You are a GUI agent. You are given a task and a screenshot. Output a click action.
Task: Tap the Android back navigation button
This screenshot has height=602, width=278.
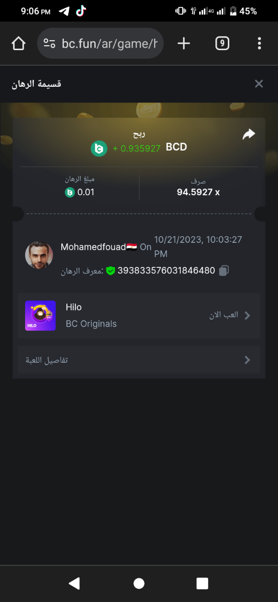coord(74,583)
